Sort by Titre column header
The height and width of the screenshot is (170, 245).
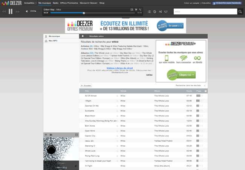tap(87, 91)
